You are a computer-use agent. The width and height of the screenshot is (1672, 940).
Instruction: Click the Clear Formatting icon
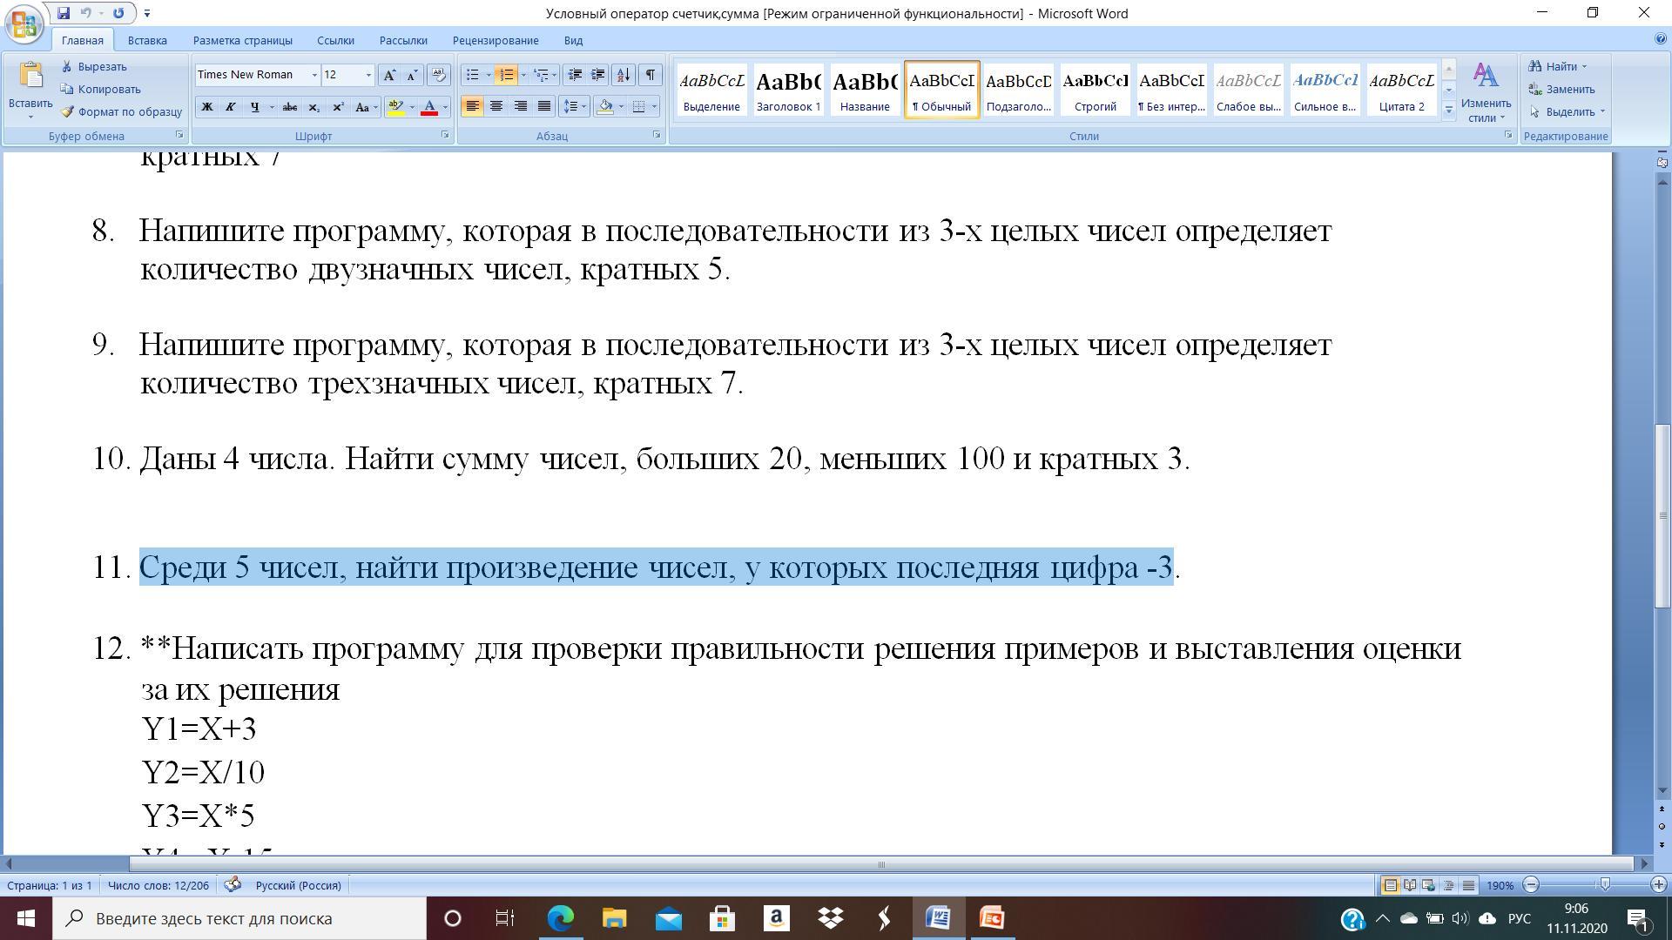coord(439,75)
